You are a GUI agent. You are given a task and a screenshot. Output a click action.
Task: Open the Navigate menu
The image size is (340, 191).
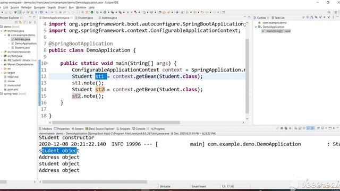pos(39,7)
